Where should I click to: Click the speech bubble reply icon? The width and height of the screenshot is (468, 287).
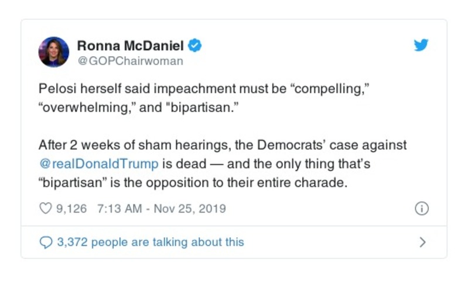pos(46,242)
